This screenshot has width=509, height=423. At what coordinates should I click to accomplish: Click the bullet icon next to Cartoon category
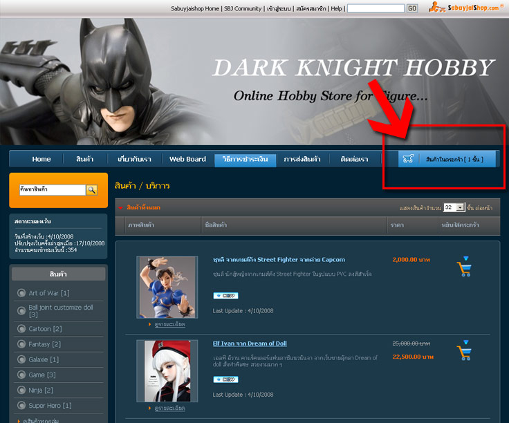coord(21,328)
